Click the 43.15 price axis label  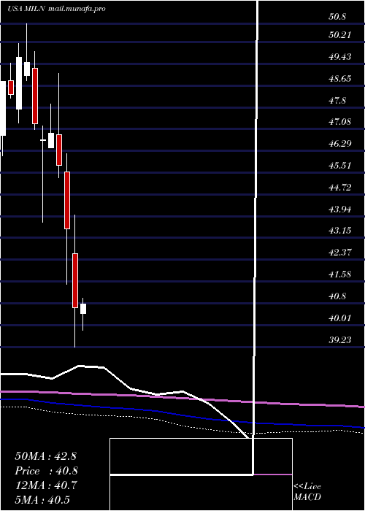(340, 231)
